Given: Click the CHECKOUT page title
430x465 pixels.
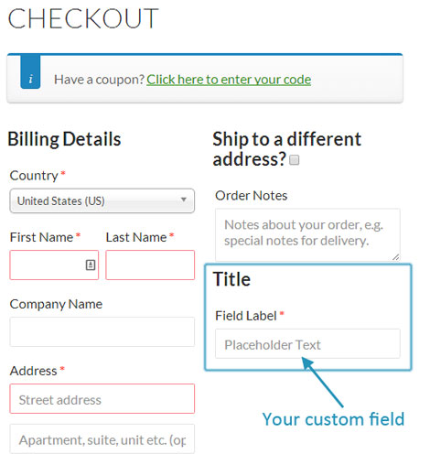Looking at the screenshot, I should (x=83, y=18).
